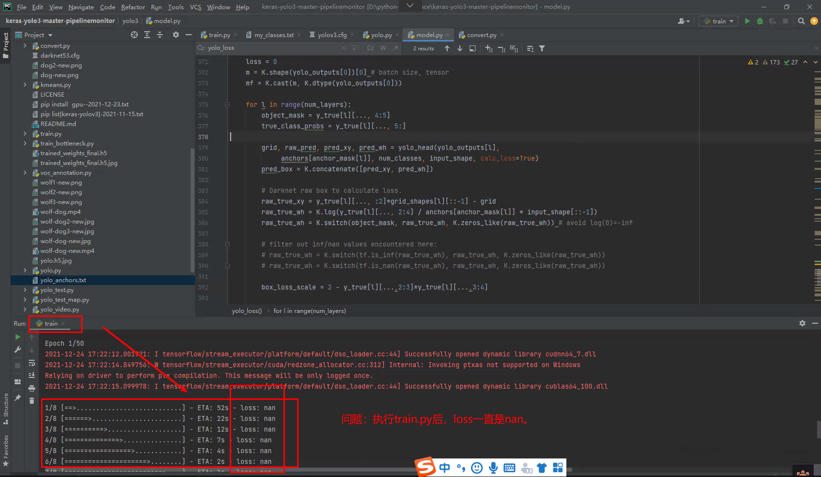The width and height of the screenshot is (821, 477).
Task: Open the train run configuration dropdown
Action: pos(718,21)
